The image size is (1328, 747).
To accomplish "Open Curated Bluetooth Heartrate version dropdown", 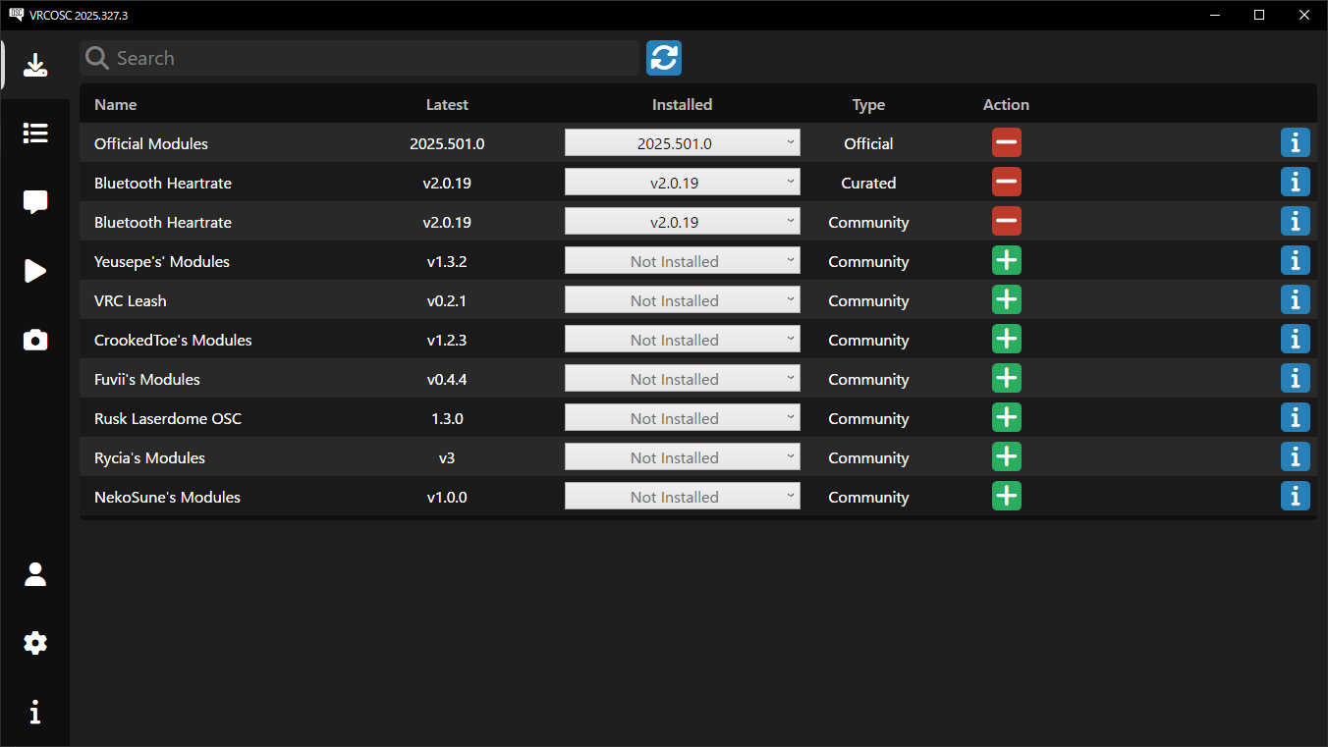I will pos(682,183).
